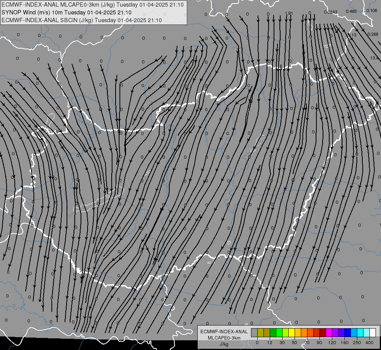Screen dimensions: 381x350
Task: Click the 0.268 grid value on the map
Action: pos(373,34)
